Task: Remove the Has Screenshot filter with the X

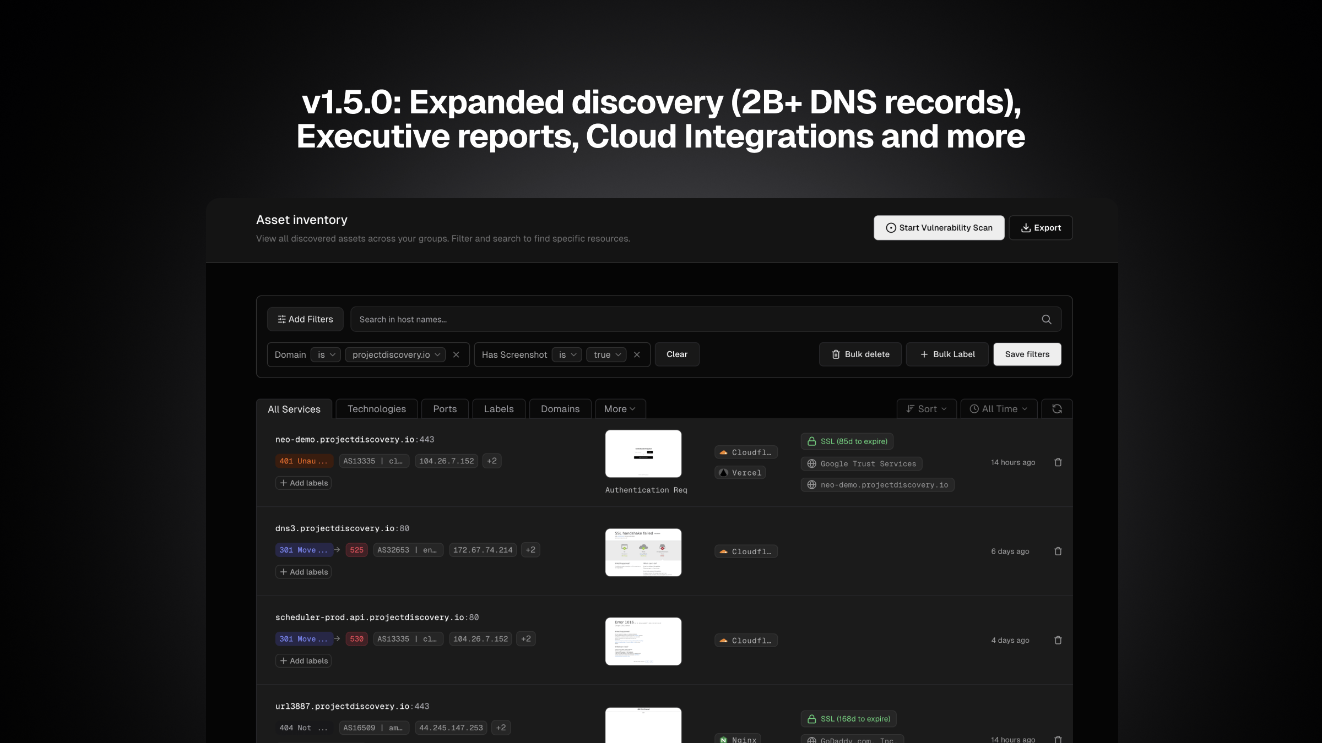Action: [637, 354]
